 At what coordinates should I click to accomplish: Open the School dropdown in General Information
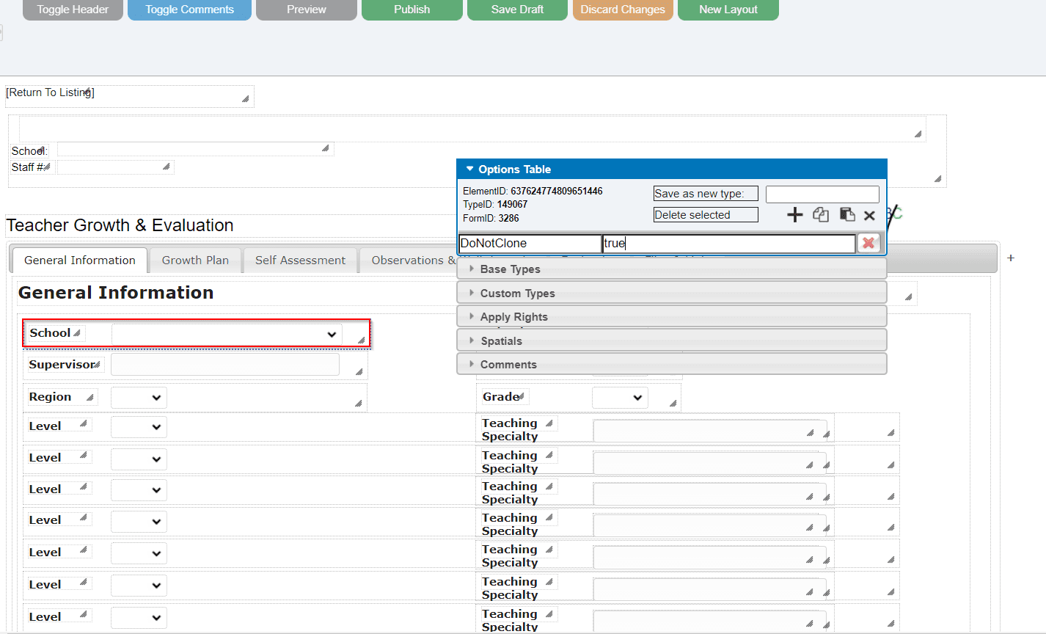[227, 334]
